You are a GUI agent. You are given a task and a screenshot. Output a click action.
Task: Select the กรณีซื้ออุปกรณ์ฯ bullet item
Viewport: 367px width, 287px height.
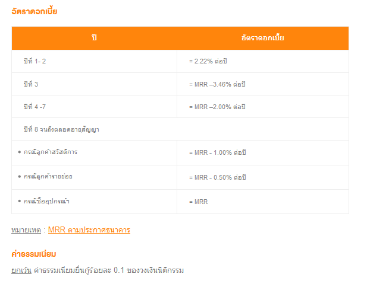coord(44,201)
